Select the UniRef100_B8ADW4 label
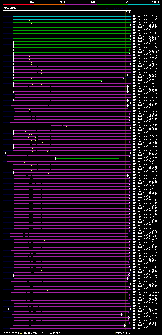The height and width of the screenshot is (335, 162). point(145,67)
